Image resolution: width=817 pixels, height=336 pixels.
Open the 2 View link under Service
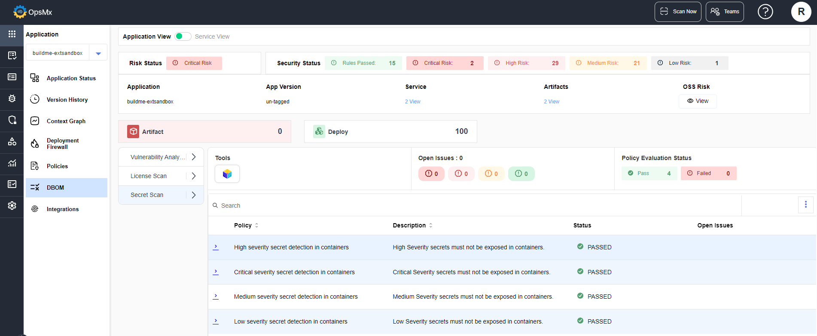click(x=412, y=102)
